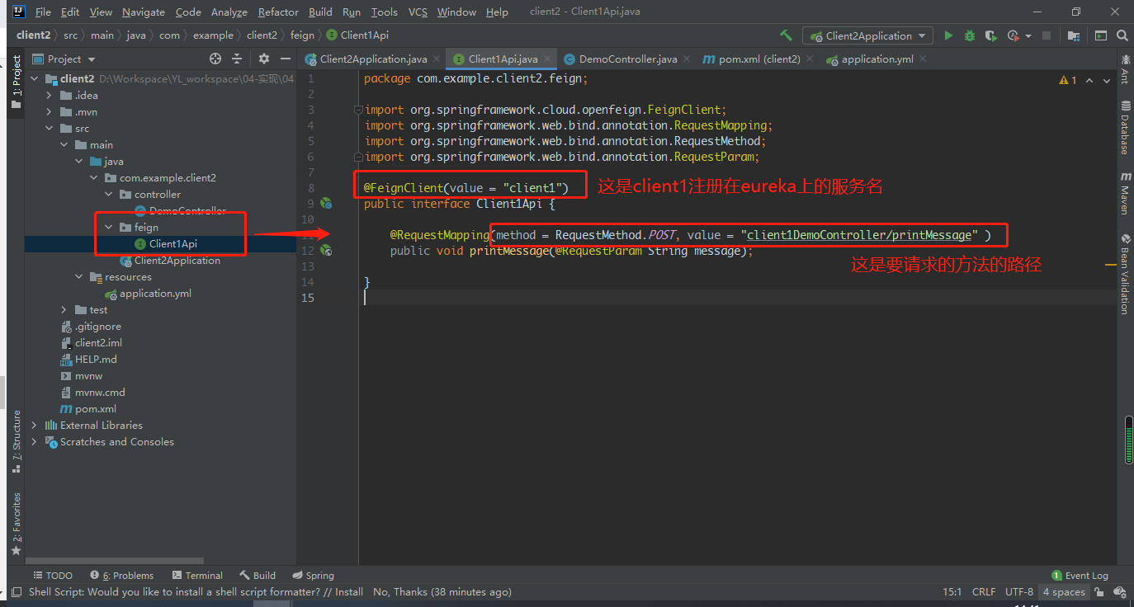Open dropdown arrow next to Profile icon
Image resolution: width=1134 pixels, height=607 pixels.
1028,35
